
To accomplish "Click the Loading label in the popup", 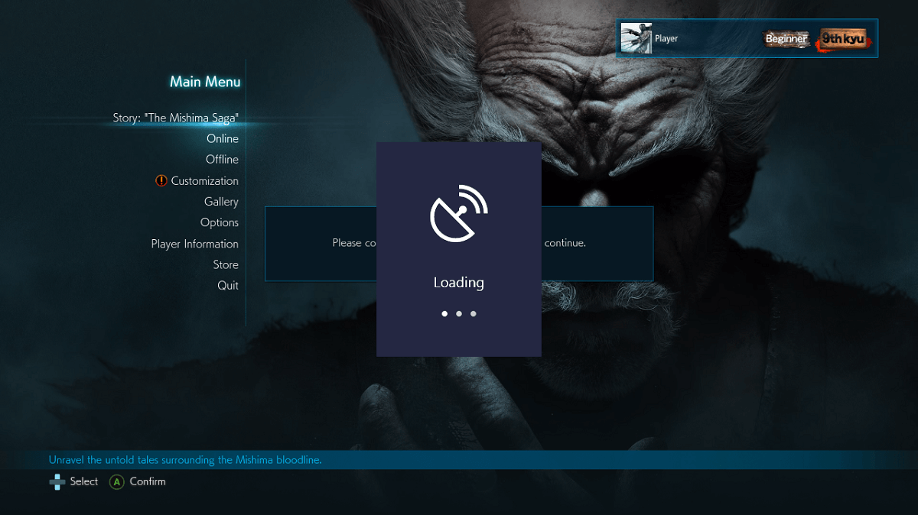I will pos(459,283).
